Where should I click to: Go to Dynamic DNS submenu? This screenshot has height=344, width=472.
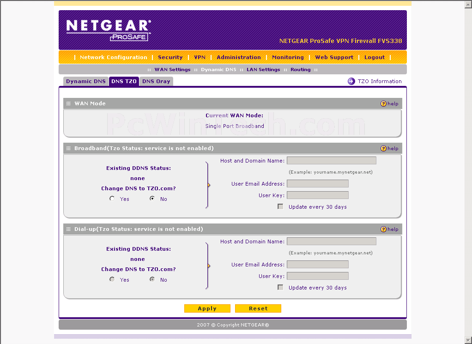click(x=218, y=70)
